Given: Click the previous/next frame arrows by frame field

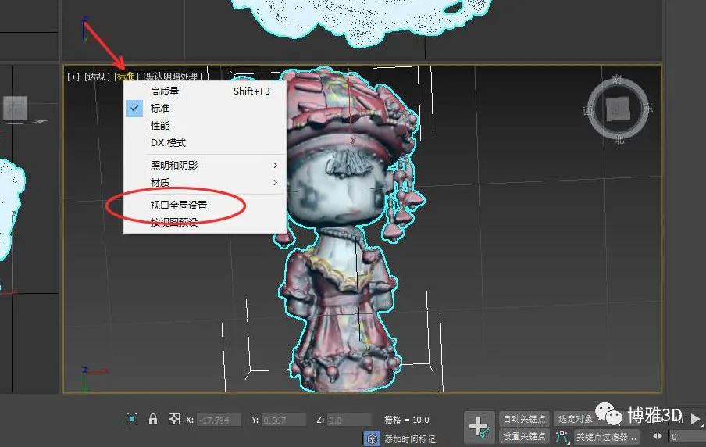Looking at the screenshot, I should tap(658, 436).
